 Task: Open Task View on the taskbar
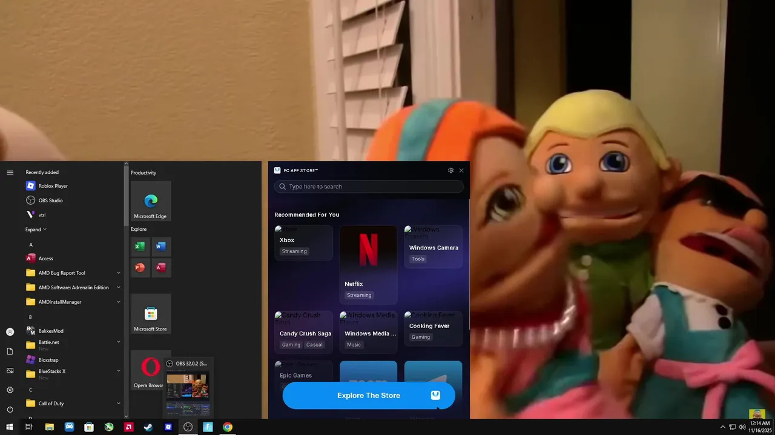click(29, 427)
